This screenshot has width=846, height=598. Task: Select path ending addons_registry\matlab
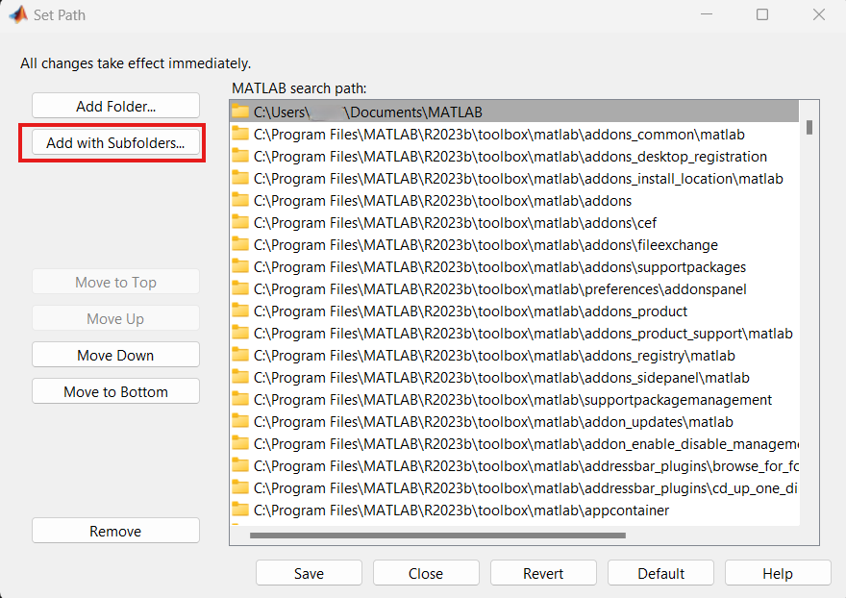pos(514,355)
